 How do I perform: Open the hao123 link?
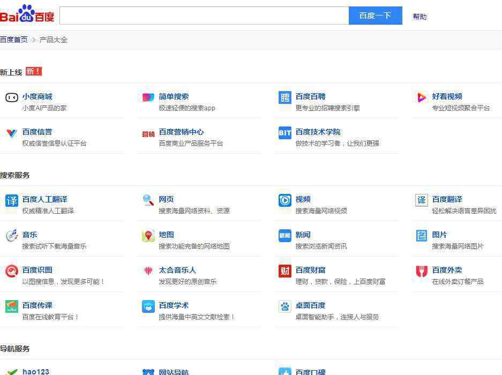pos(36,371)
